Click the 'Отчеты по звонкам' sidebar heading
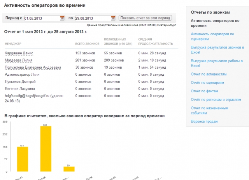 click(x=210, y=12)
